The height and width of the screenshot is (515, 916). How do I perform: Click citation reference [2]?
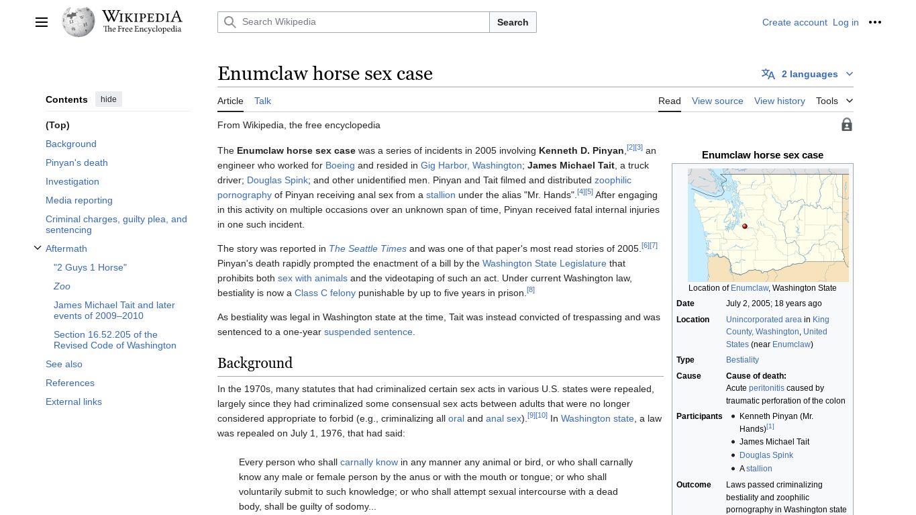[631, 147]
